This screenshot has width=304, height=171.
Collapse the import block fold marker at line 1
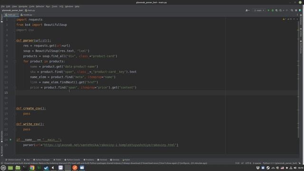15,19
